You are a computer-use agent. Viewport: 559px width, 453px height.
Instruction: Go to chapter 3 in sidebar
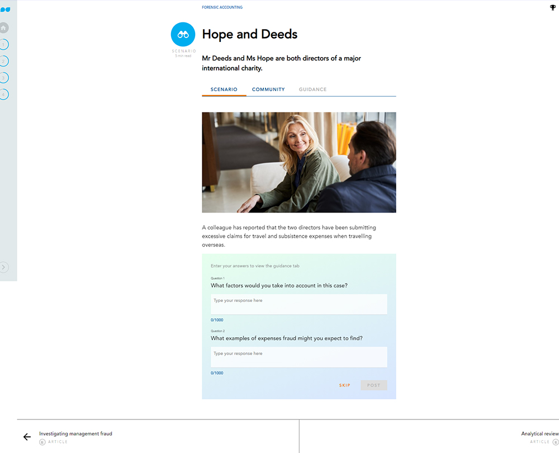click(4, 78)
